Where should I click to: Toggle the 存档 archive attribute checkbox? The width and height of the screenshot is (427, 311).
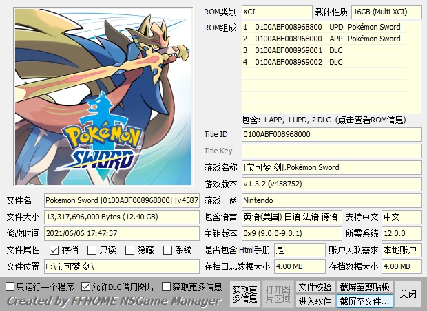(54, 250)
